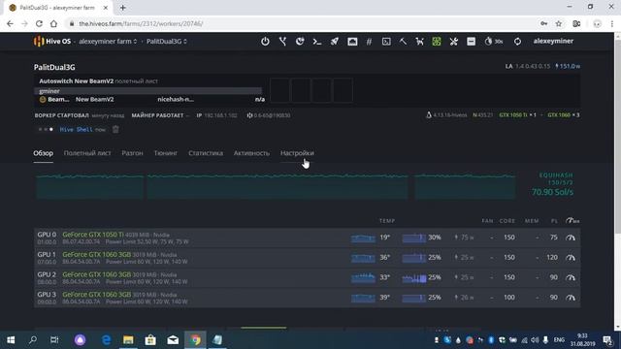621x349 pixels.
Task: Open the wrench and screwdriver tools icon
Action: (454, 41)
